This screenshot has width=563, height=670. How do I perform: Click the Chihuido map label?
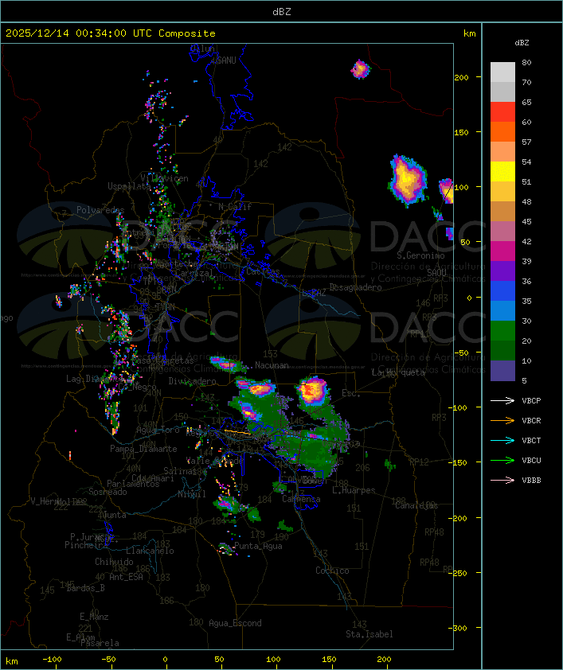[x=114, y=562]
